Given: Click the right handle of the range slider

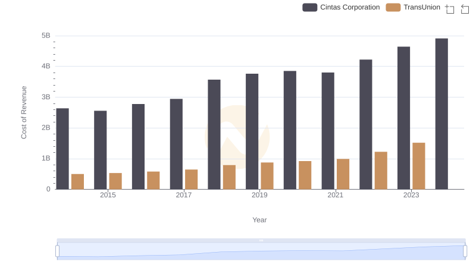Looking at the screenshot, I should pyautogui.click(x=465, y=251).
